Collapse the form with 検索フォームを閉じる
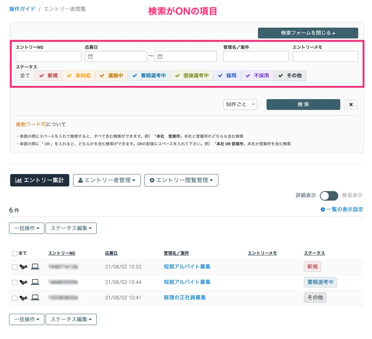Image resolution: width=372 pixels, height=339 pixels. (308, 33)
